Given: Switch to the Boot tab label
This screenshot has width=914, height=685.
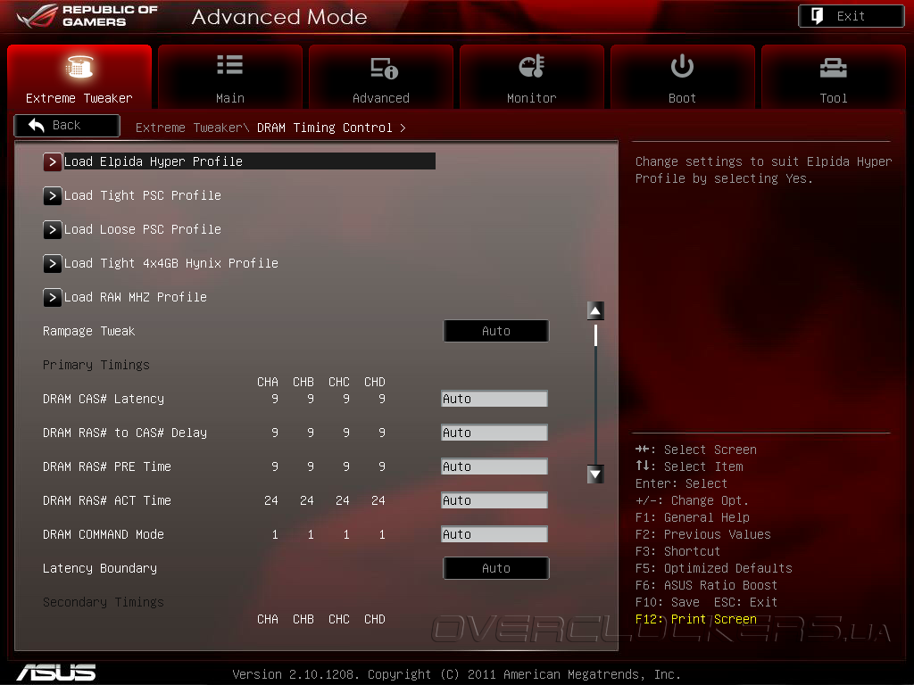Looking at the screenshot, I should point(682,98).
